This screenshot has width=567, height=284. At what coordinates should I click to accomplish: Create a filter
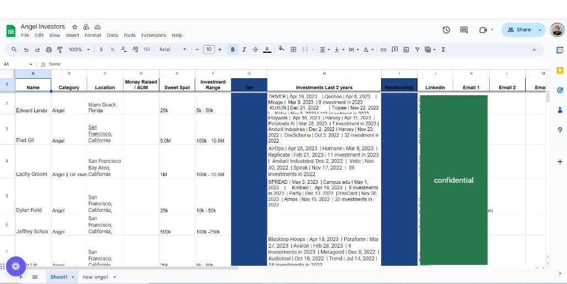(x=418, y=50)
